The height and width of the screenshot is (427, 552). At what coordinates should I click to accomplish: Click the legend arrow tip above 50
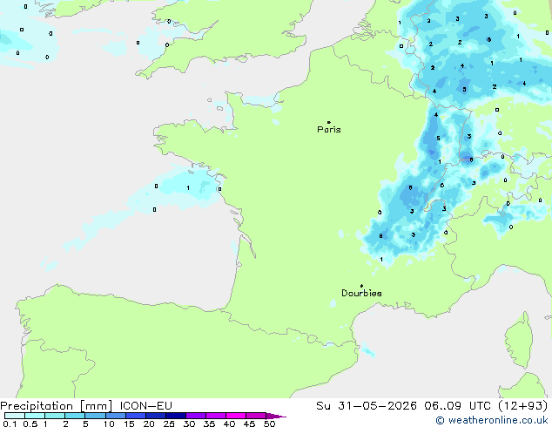tap(277, 416)
